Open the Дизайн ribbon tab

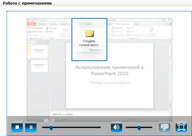tap(65, 24)
